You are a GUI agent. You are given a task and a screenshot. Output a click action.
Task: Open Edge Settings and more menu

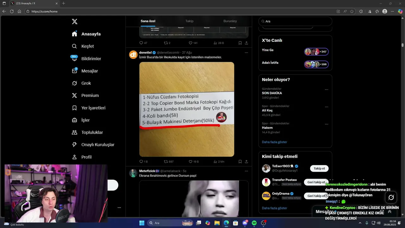(x=393, y=11)
